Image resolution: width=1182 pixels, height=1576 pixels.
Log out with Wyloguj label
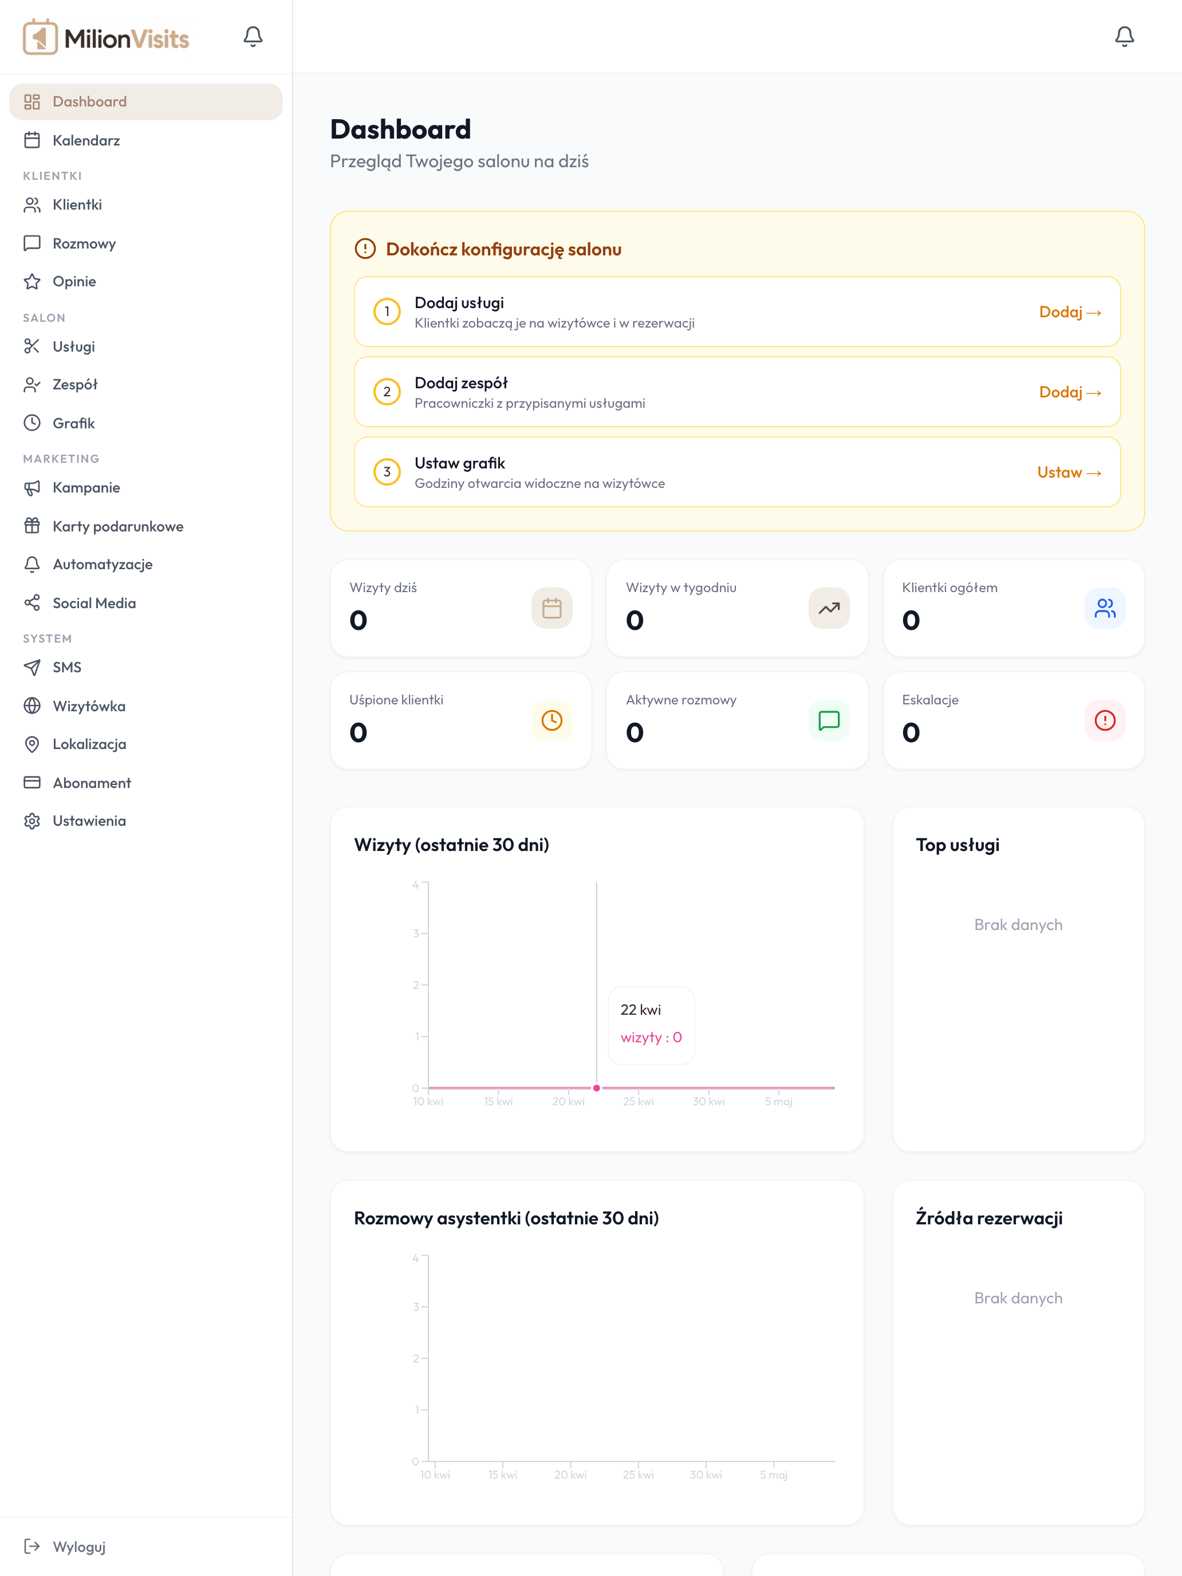79,1546
